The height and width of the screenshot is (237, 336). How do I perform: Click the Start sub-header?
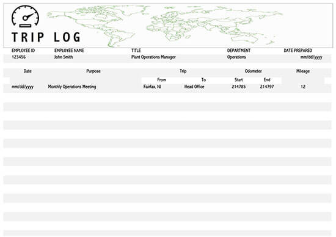[x=238, y=80]
